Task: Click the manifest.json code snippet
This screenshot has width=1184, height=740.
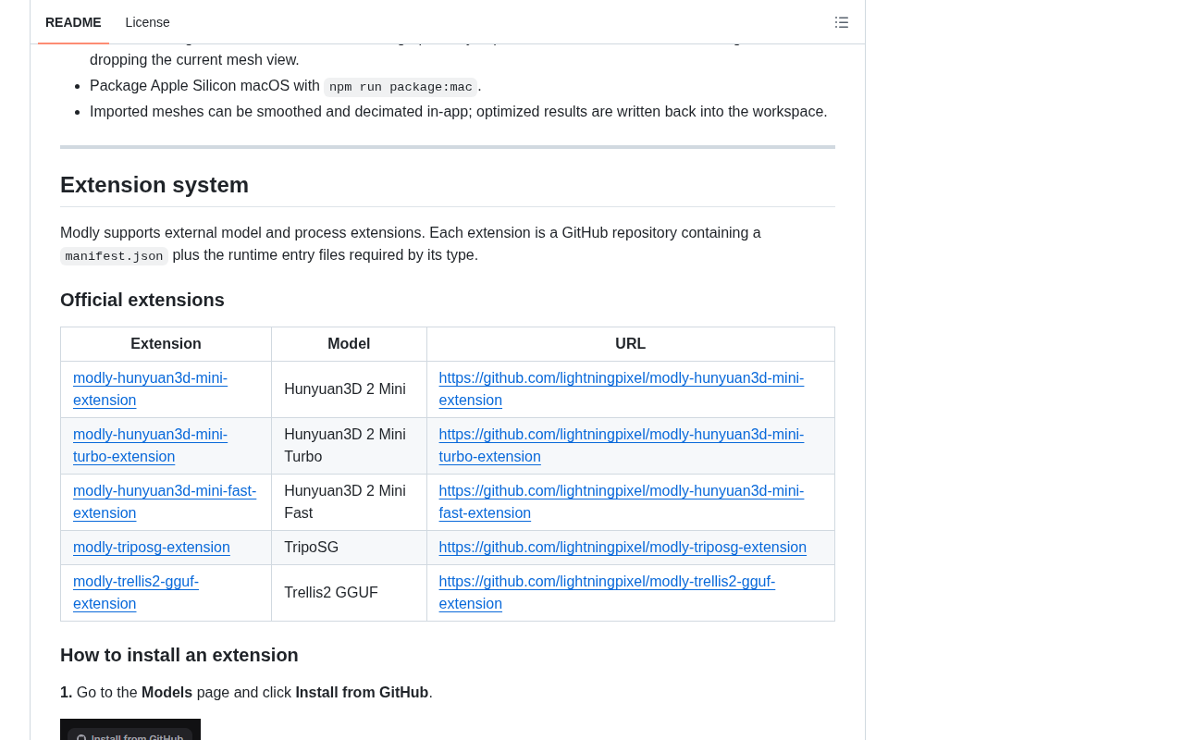Action: point(114,256)
